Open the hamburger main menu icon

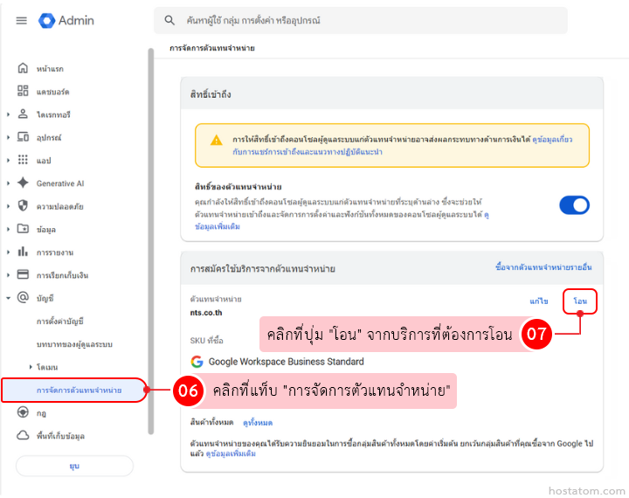coord(21,20)
